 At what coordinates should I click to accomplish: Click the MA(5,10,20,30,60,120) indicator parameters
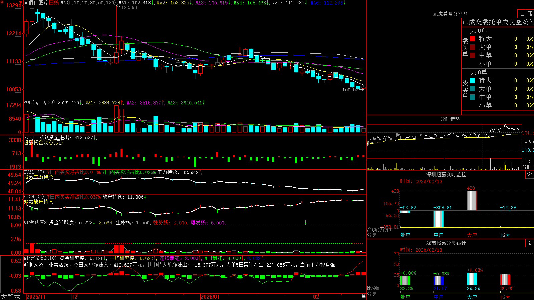click(x=88, y=3)
